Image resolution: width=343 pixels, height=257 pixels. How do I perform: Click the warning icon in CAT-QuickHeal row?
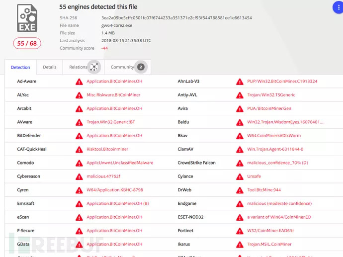(x=79, y=150)
